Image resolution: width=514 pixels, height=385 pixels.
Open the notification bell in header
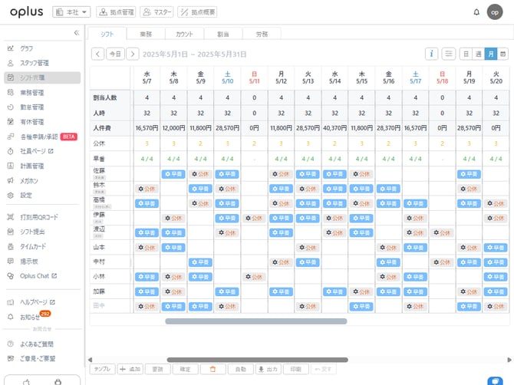pos(476,12)
